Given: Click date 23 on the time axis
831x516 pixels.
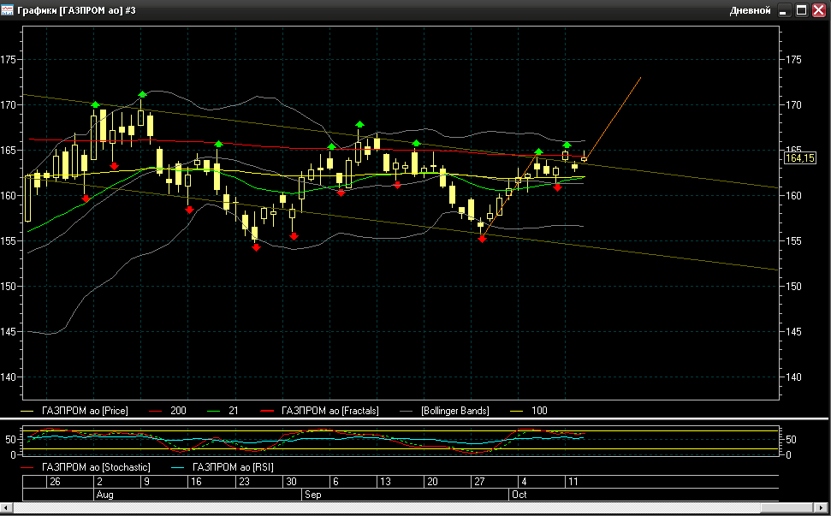Looking at the screenshot, I should 244,482.
